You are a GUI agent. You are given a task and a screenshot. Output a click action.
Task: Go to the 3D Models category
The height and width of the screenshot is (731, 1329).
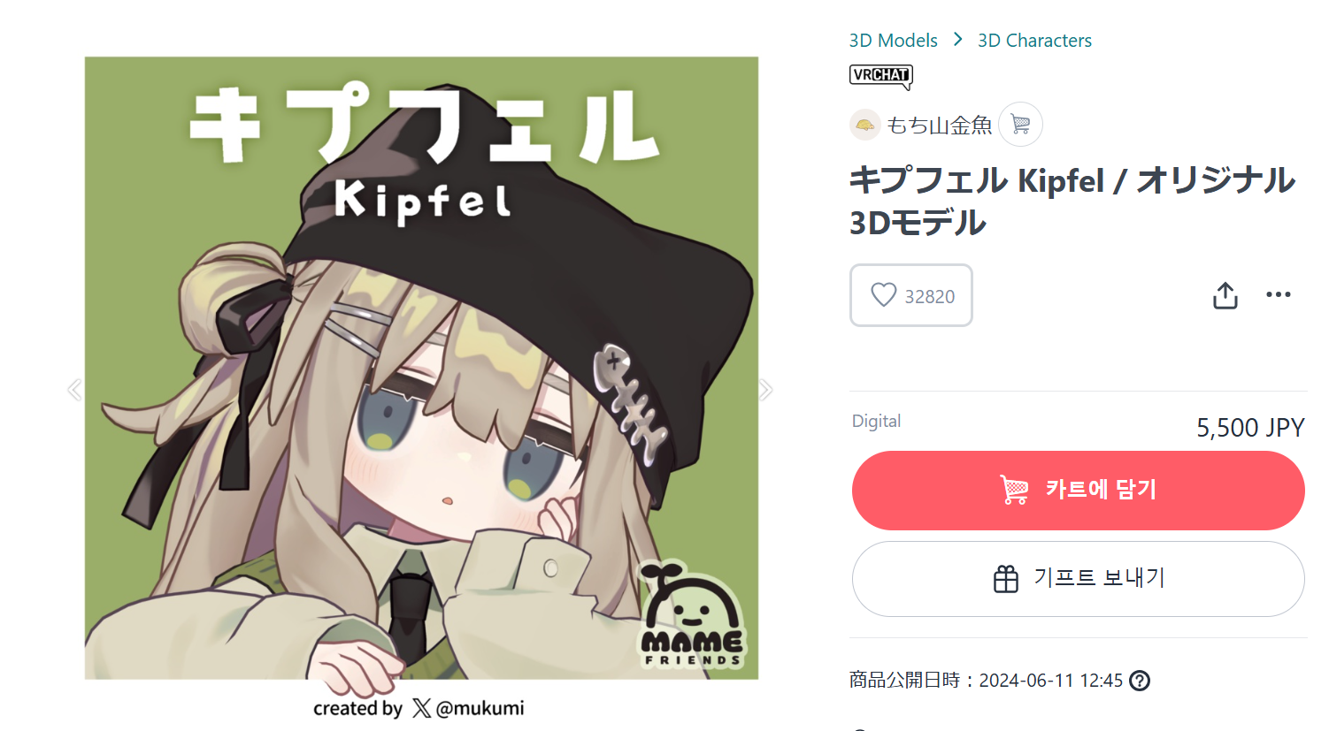click(893, 41)
